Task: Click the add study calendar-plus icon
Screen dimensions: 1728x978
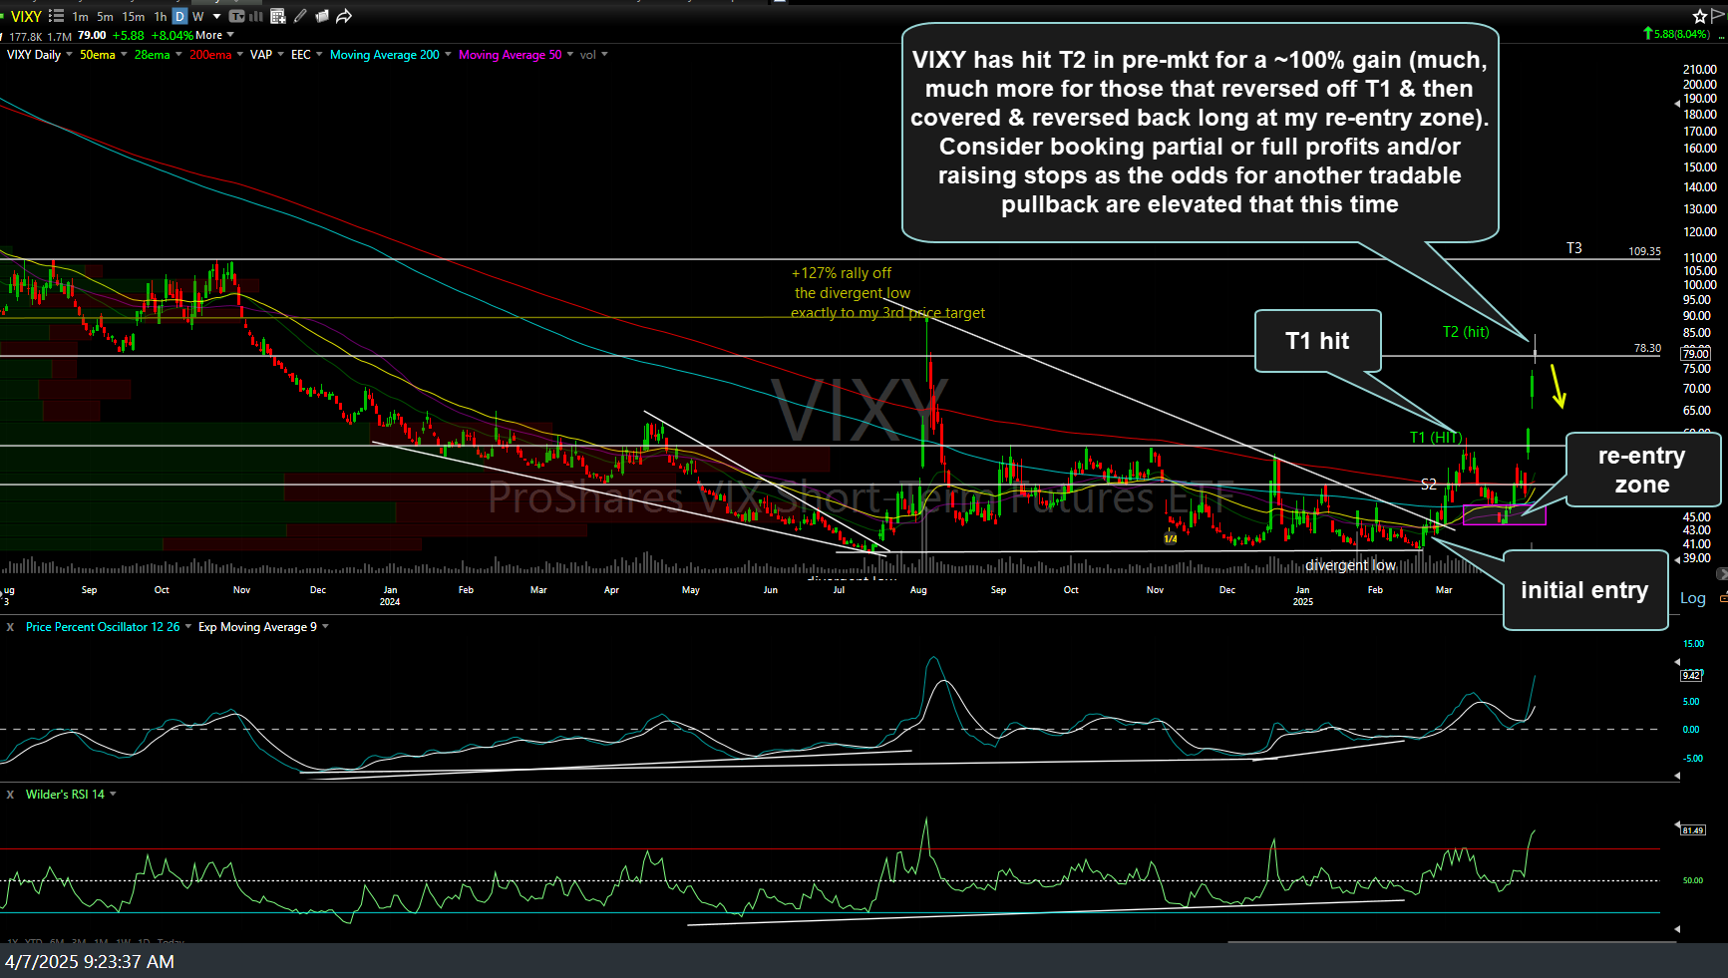Action: [x=278, y=16]
